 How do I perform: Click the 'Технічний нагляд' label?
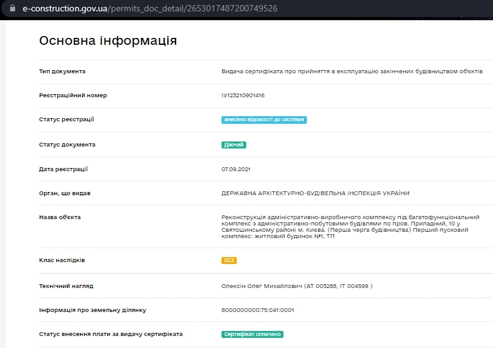coord(66,286)
